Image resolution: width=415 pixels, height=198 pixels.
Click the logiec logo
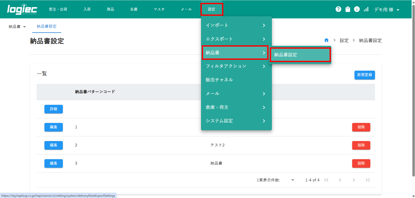pyautogui.click(x=22, y=9)
